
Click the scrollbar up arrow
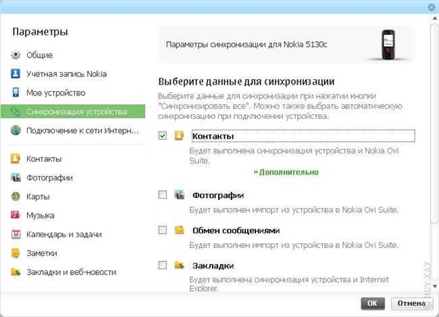(435, 18)
